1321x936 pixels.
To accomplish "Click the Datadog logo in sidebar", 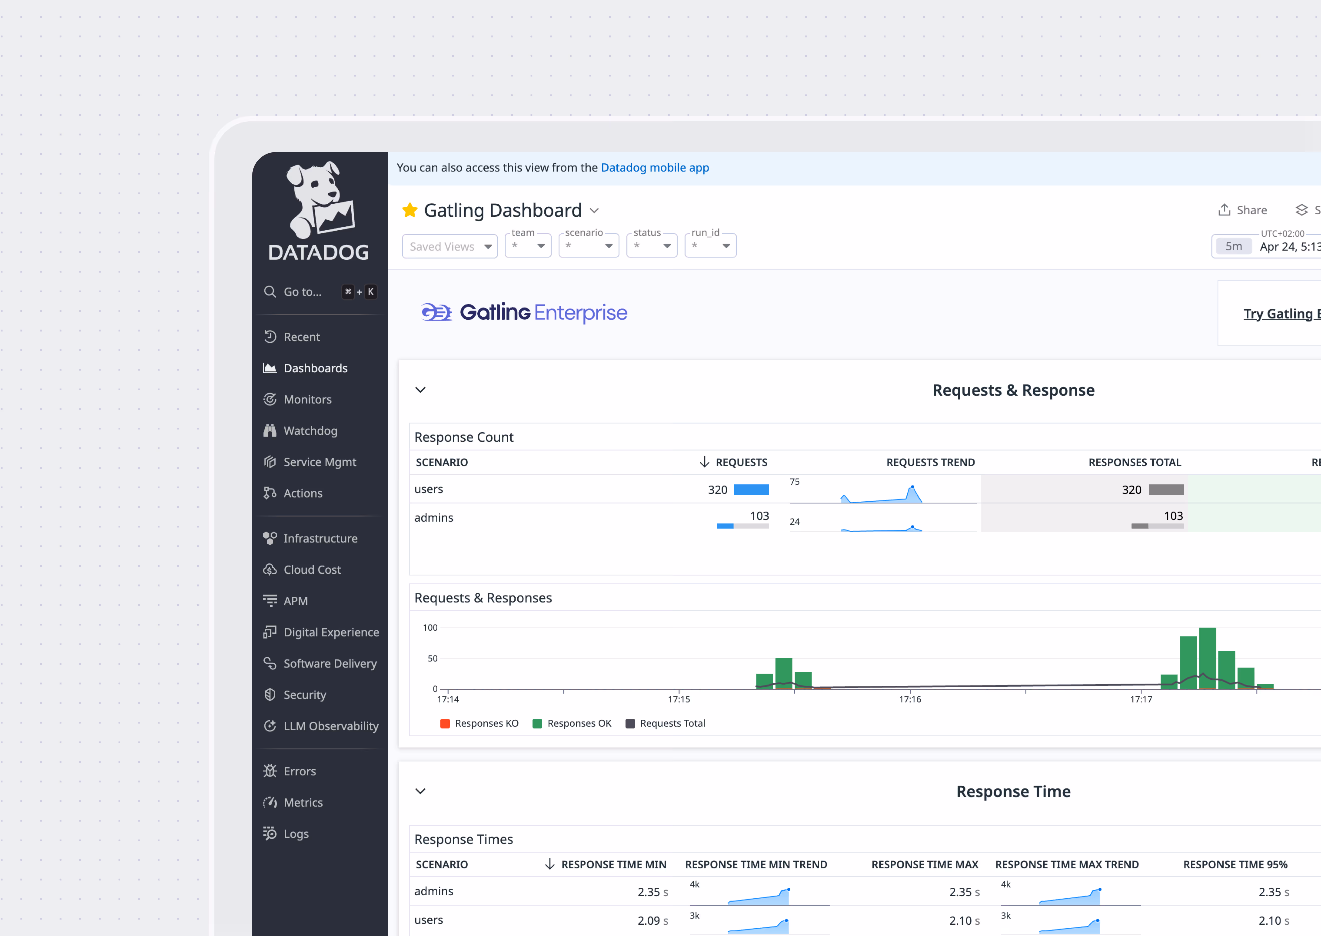I will [319, 211].
